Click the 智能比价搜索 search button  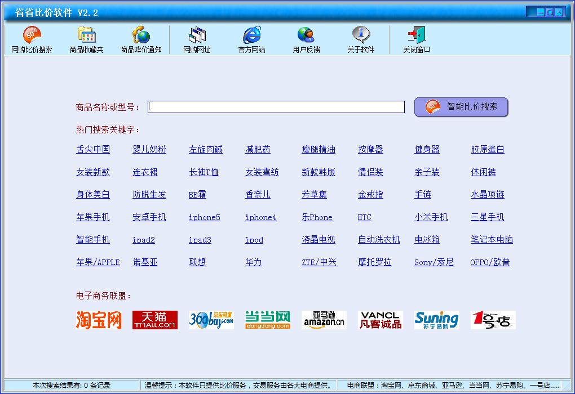[461, 107]
